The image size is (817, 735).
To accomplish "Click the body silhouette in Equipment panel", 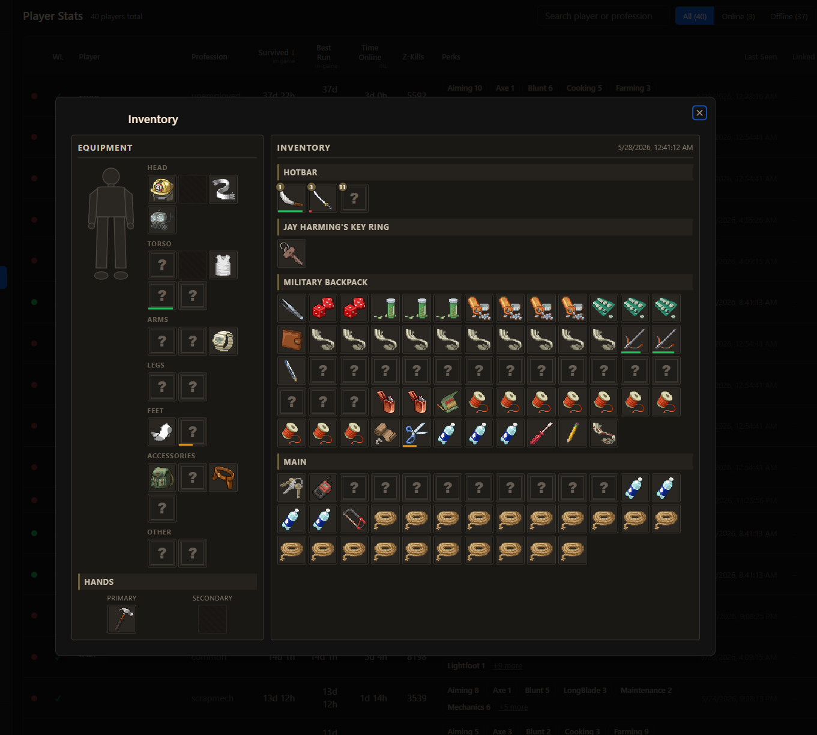I will pos(111,223).
